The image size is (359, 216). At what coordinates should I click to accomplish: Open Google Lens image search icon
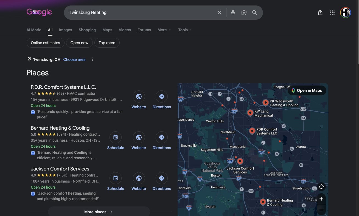244,13
